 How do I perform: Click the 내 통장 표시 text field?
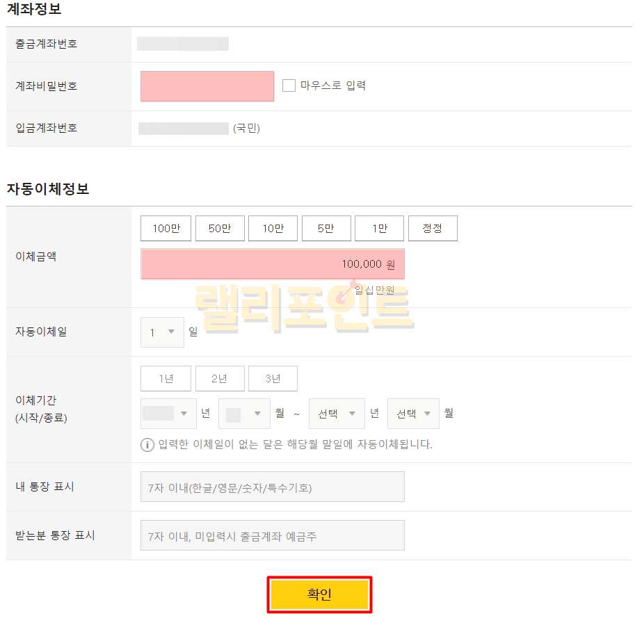(x=272, y=487)
